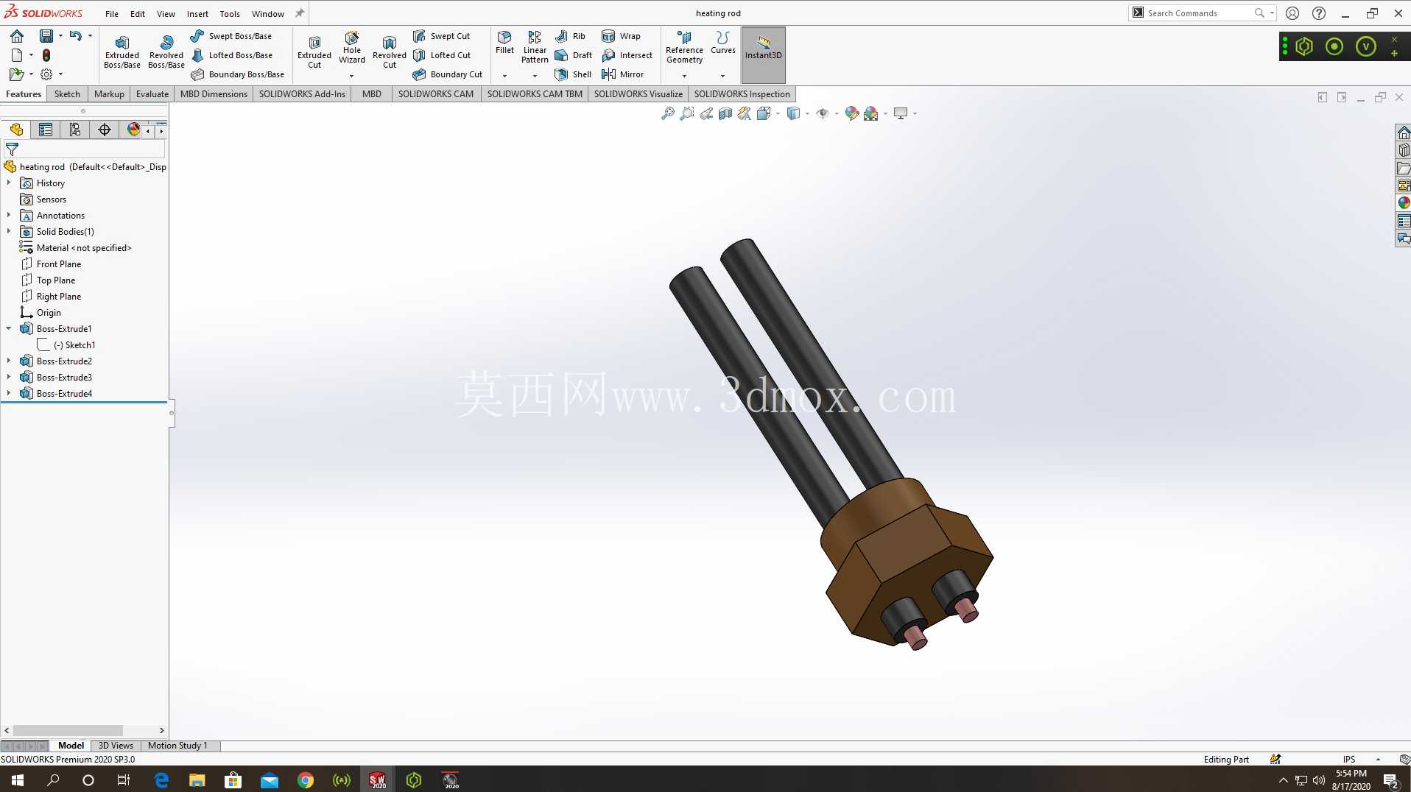The image size is (1411, 792).
Task: Open the Tools menu
Action: click(x=230, y=13)
